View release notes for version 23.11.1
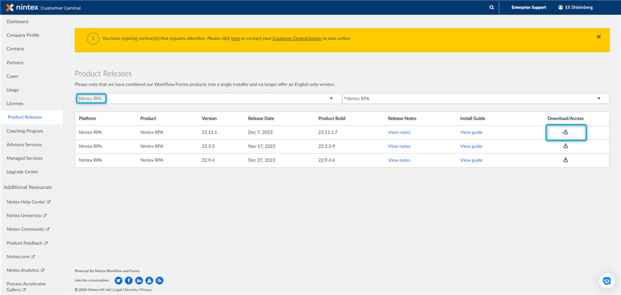The width and height of the screenshot is (621, 295). coord(399,133)
